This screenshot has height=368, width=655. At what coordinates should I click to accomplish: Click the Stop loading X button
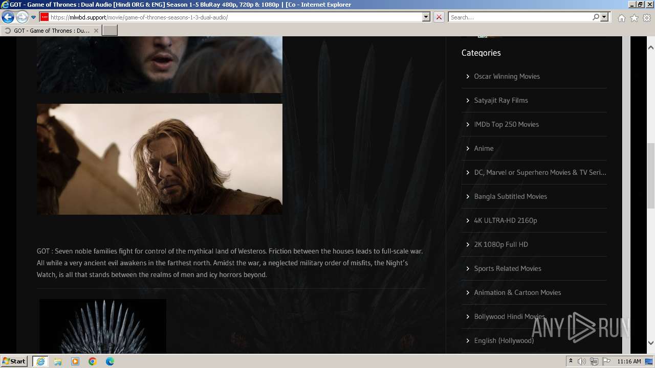point(439,17)
